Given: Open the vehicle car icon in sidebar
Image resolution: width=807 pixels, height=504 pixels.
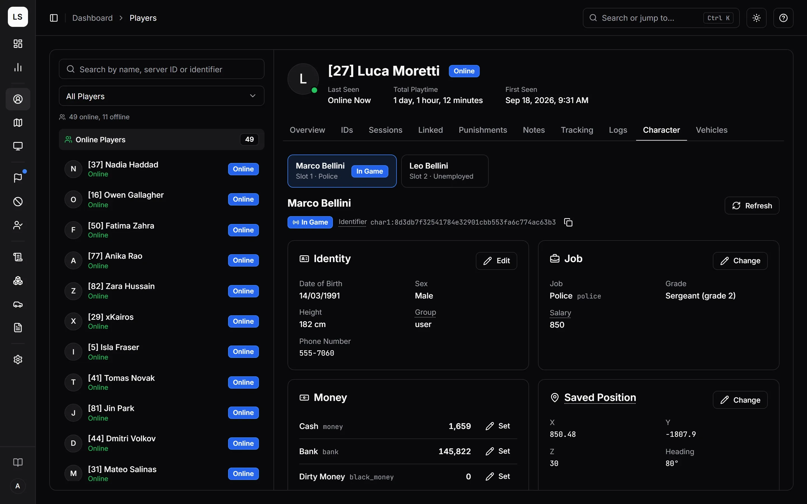Looking at the screenshot, I should point(18,304).
